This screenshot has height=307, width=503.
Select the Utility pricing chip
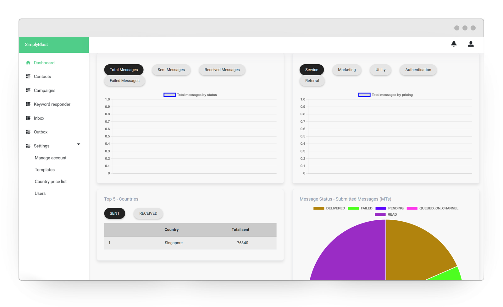pos(380,70)
